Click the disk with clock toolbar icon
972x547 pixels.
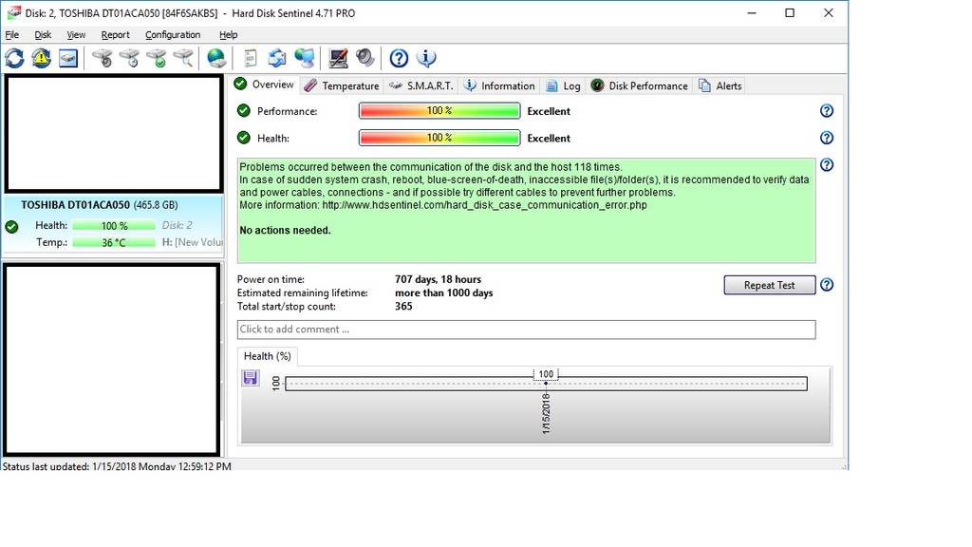129,58
